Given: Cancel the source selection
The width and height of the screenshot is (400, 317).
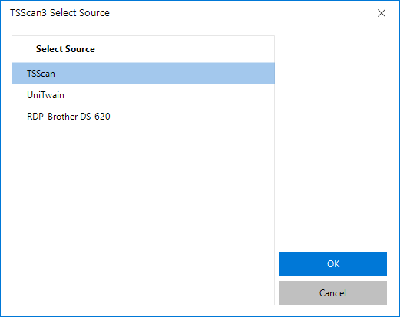Looking at the screenshot, I should 333,293.
